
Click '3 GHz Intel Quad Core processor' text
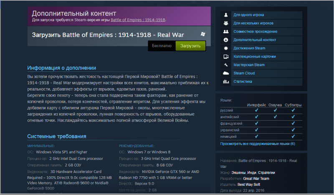pos(169,159)
